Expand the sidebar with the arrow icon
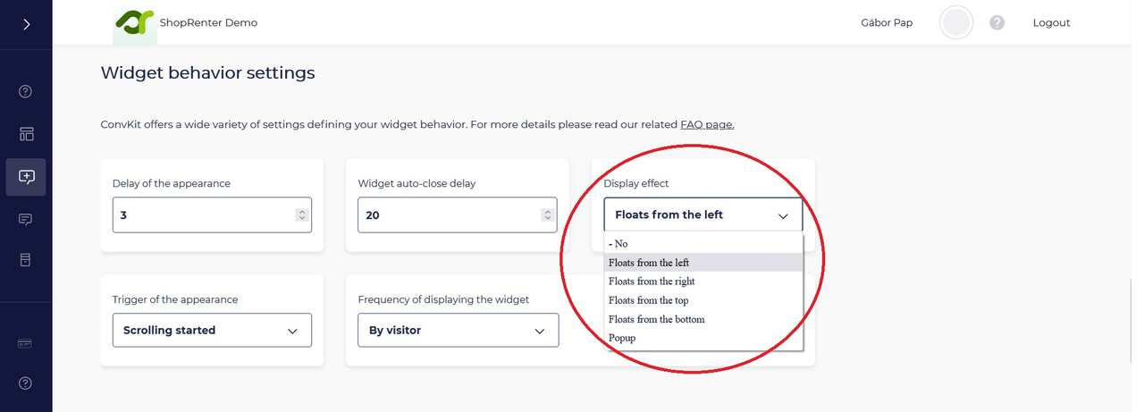This screenshot has height=412, width=1144. (26, 24)
